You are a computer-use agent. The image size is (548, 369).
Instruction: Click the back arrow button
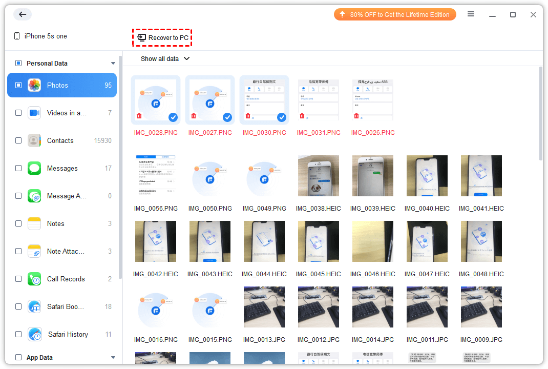(x=23, y=14)
